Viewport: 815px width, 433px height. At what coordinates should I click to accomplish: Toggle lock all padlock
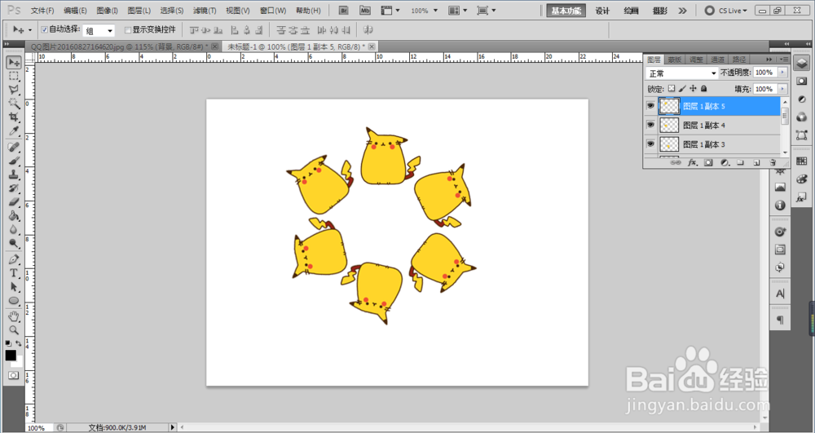click(704, 89)
